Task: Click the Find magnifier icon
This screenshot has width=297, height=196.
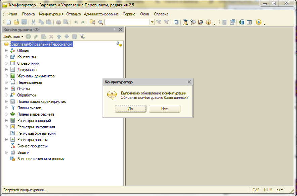Action: [100, 22]
